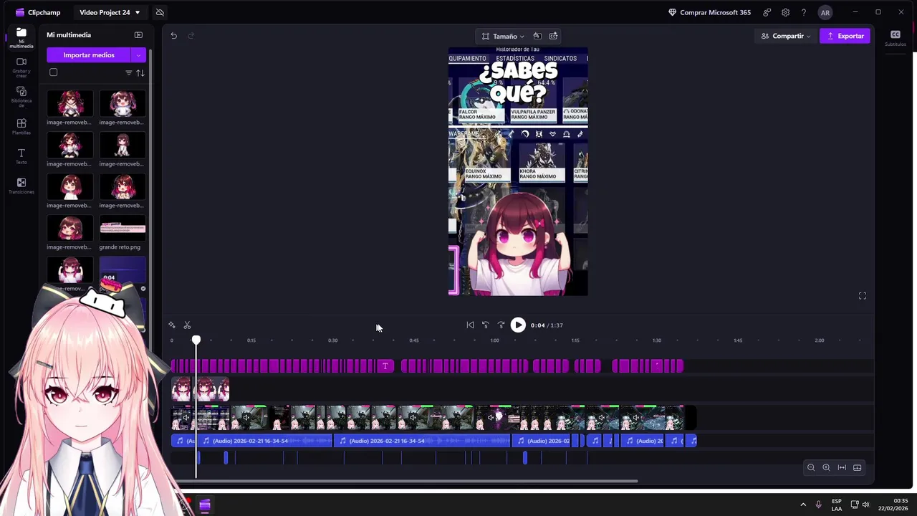Fit the timeline to screen width

click(842, 468)
